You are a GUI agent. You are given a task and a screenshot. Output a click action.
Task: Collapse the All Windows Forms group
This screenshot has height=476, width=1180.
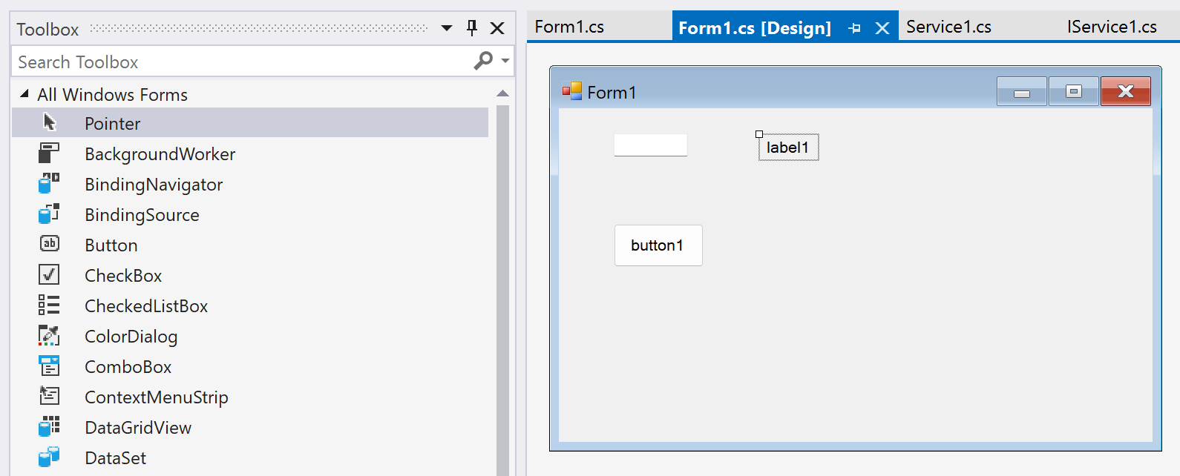(24, 94)
